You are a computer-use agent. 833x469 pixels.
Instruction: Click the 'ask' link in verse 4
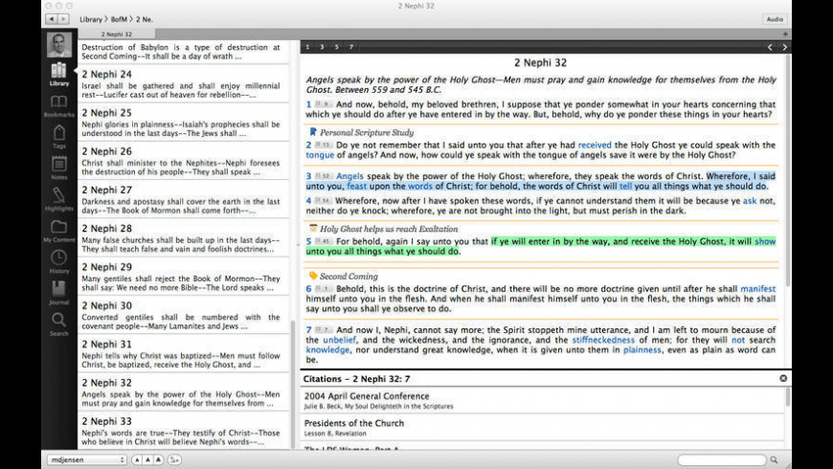(750, 201)
